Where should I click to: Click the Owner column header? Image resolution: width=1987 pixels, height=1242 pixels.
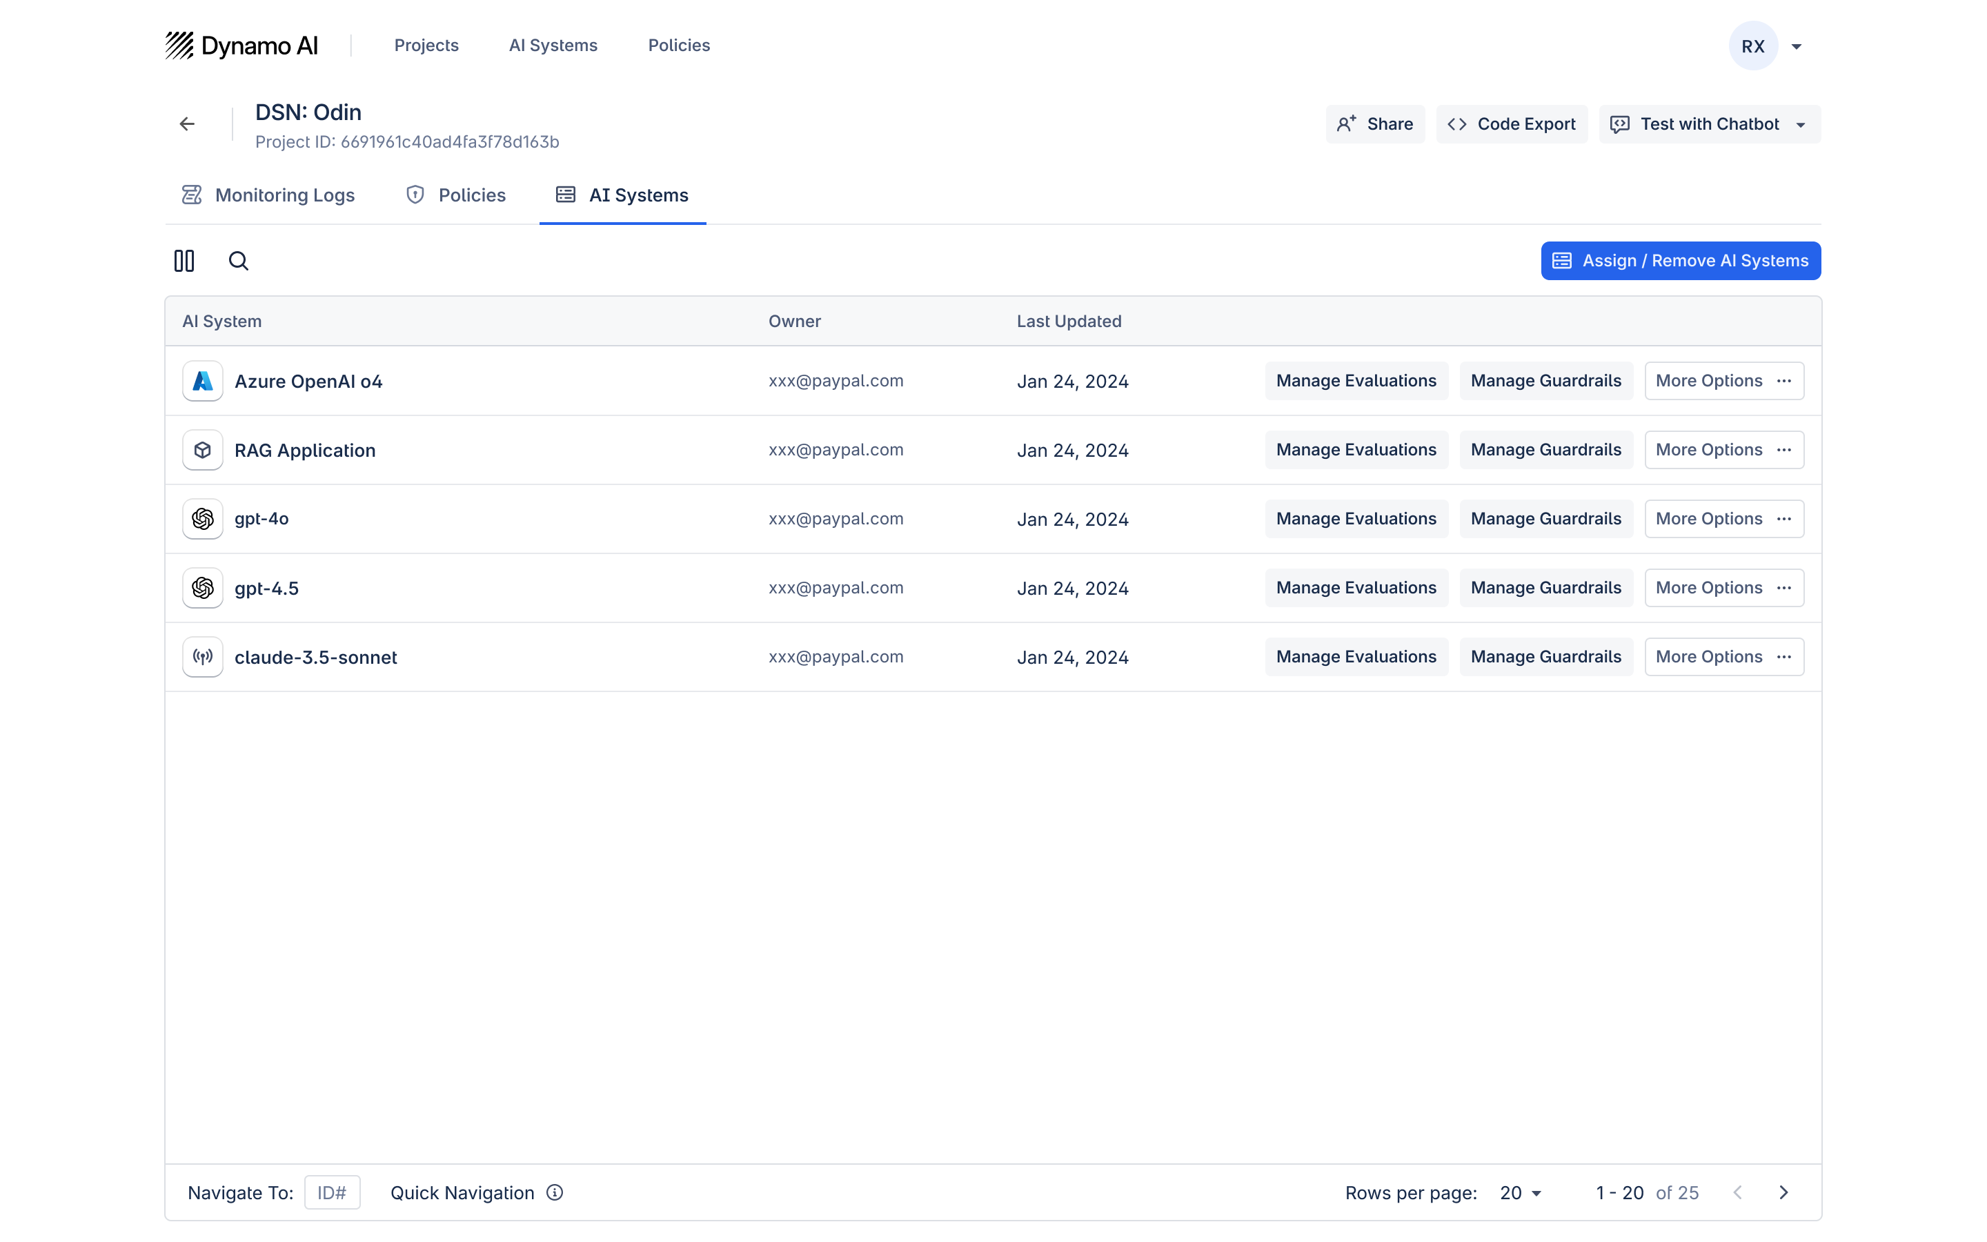pos(794,321)
